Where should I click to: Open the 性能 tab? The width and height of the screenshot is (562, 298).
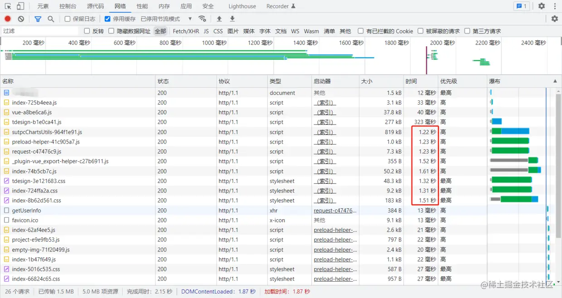coord(142,6)
